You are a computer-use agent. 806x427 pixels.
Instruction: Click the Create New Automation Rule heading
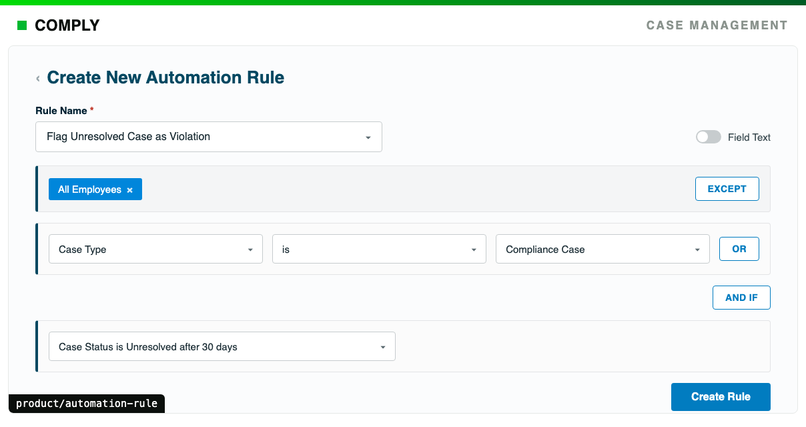165,78
